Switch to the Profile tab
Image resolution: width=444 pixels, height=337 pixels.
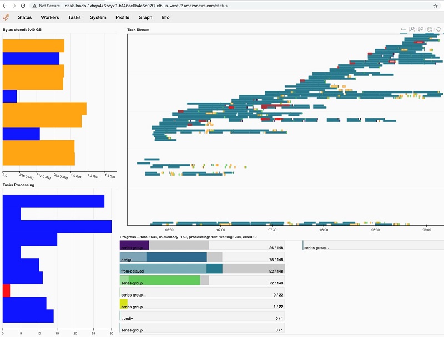click(122, 17)
